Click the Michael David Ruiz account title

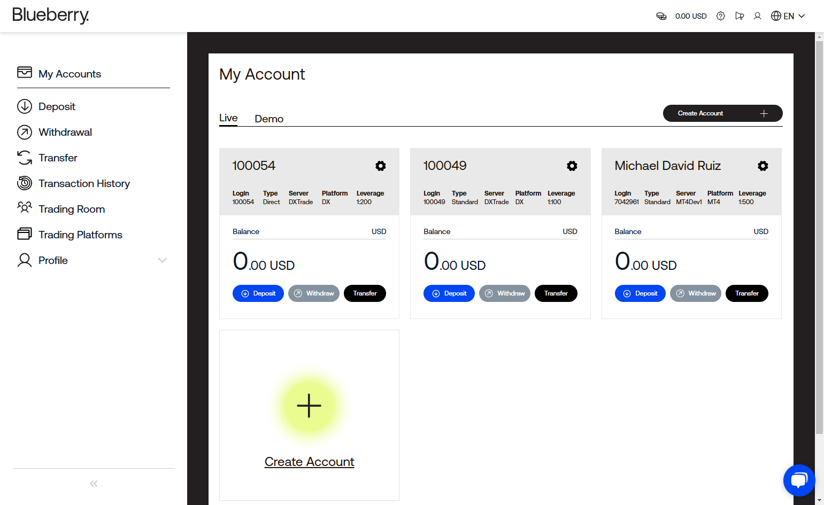click(x=667, y=166)
